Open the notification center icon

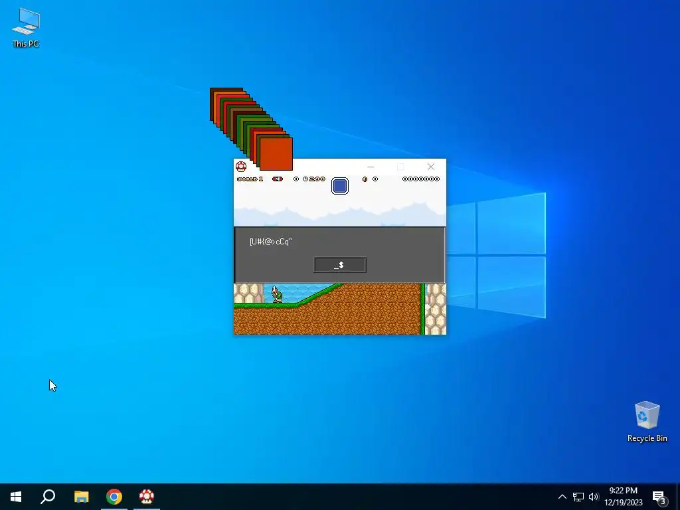point(659,497)
